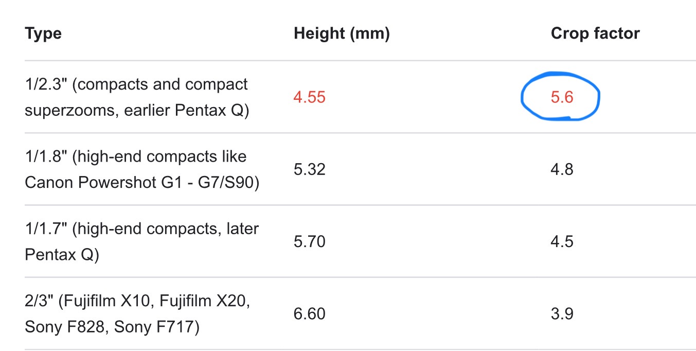This screenshot has height=351, width=696.
Task: Click the 4.5 crop factor value
Action: (x=562, y=241)
